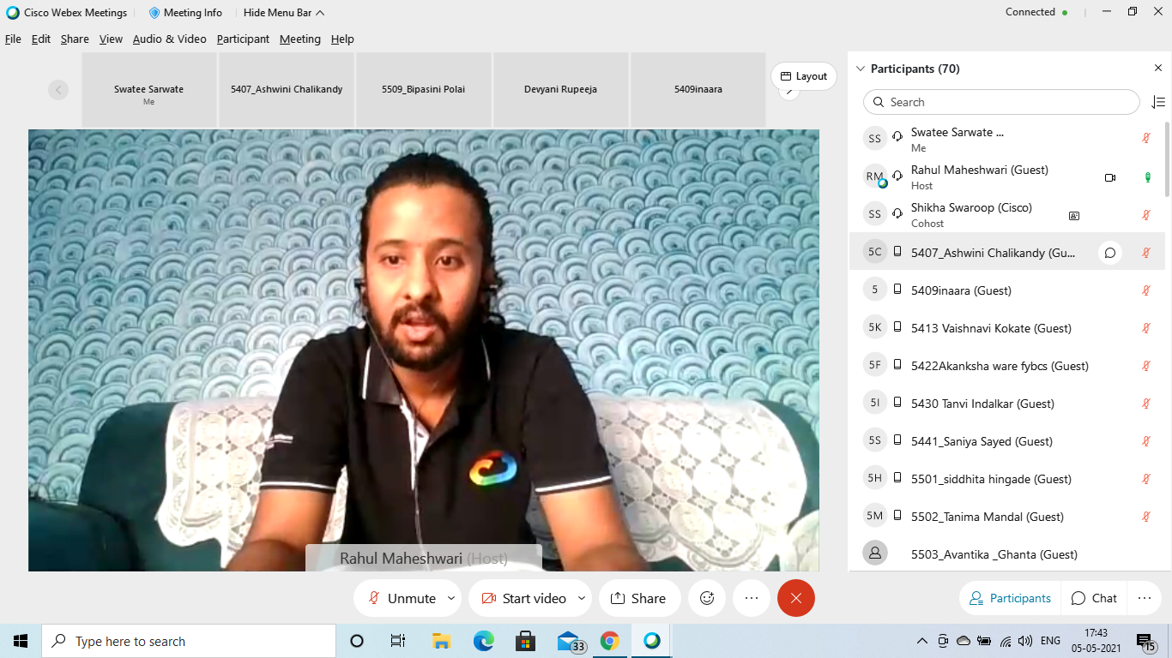Click the Chat bubble icon next to Ashwini Chalikandy
This screenshot has height=658, width=1172.
point(1109,252)
